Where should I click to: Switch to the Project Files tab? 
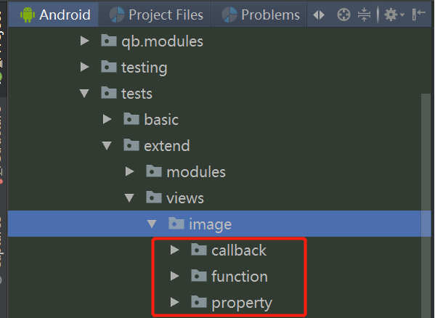(x=155, y=15)
